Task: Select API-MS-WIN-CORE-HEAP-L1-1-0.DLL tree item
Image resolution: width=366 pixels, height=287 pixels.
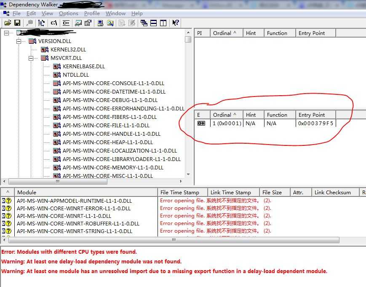Action: pyautogui.click(x=108, y=142)
